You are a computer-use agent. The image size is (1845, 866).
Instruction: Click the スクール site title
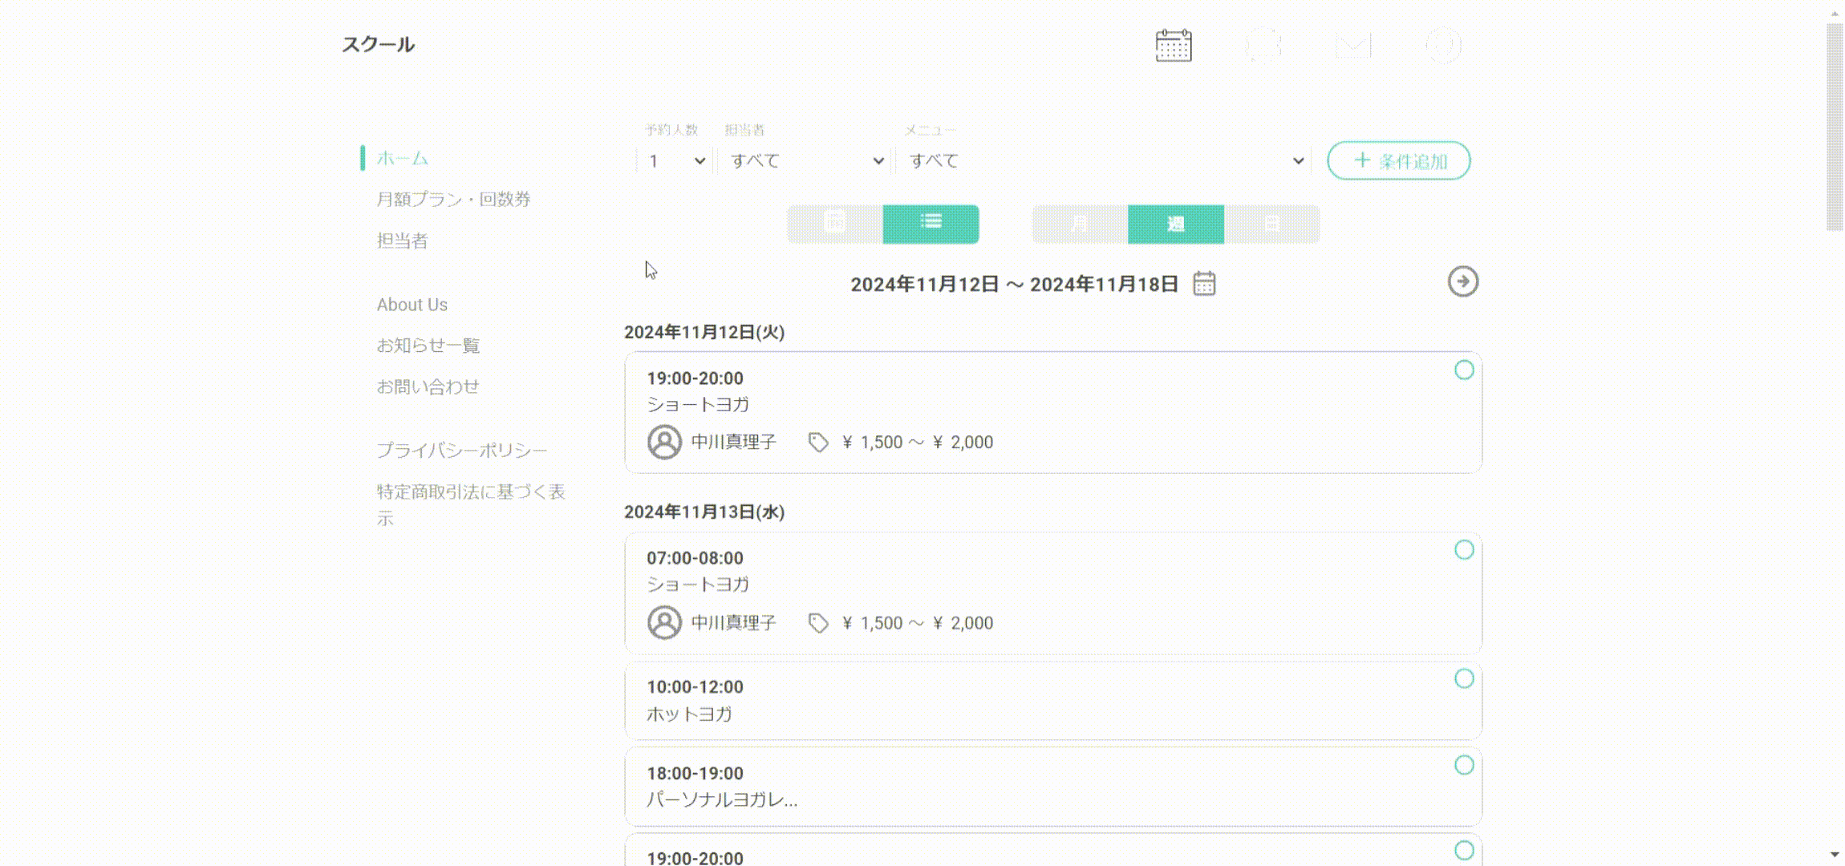(x=379, y=45)
